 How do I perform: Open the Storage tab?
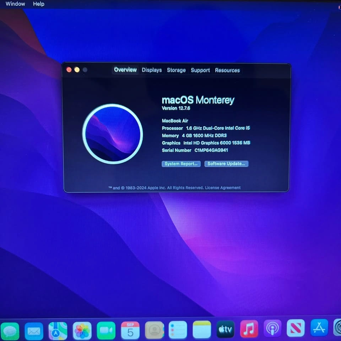(176, 70)
